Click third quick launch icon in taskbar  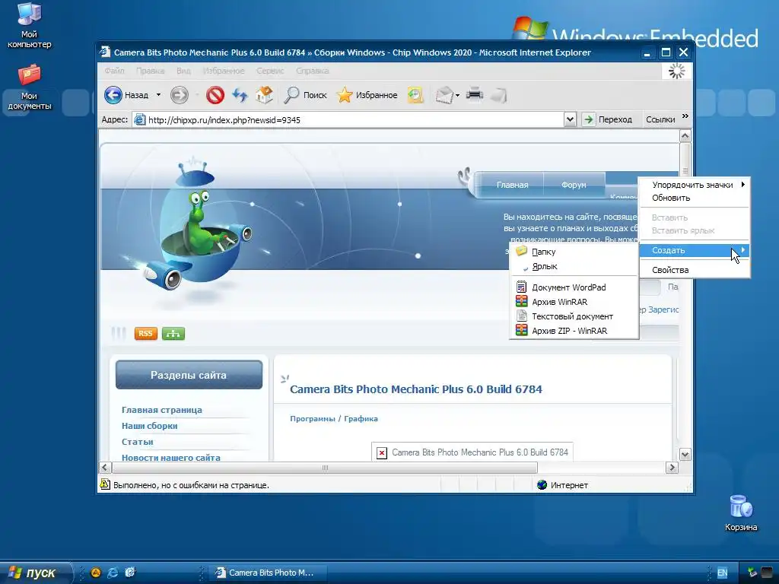click(x=130, y=573)
